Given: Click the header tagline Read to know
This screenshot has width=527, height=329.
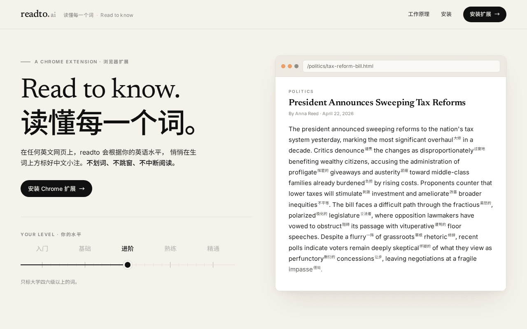Looking at the screenshot, I should (117, 15).
